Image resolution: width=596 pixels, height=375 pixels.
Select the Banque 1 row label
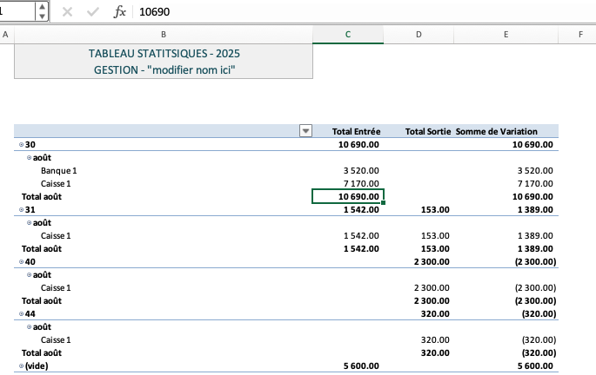pos(58,170)
